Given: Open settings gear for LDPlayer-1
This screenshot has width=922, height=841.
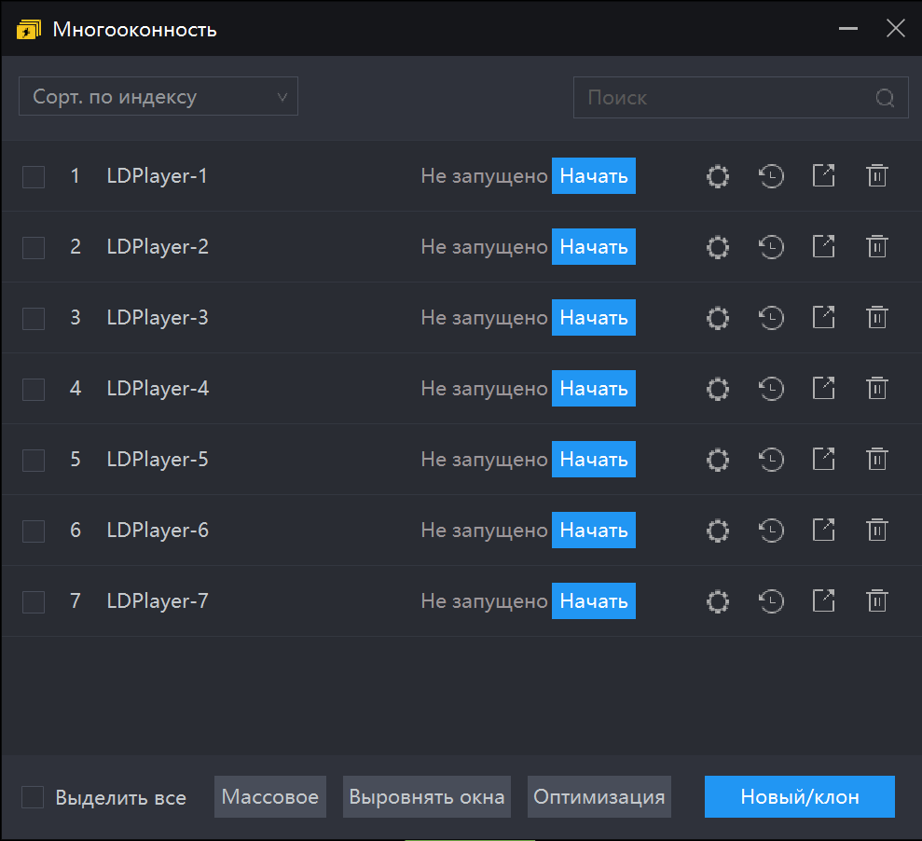Looking at the screenshot, I should [x=718, y=176].
